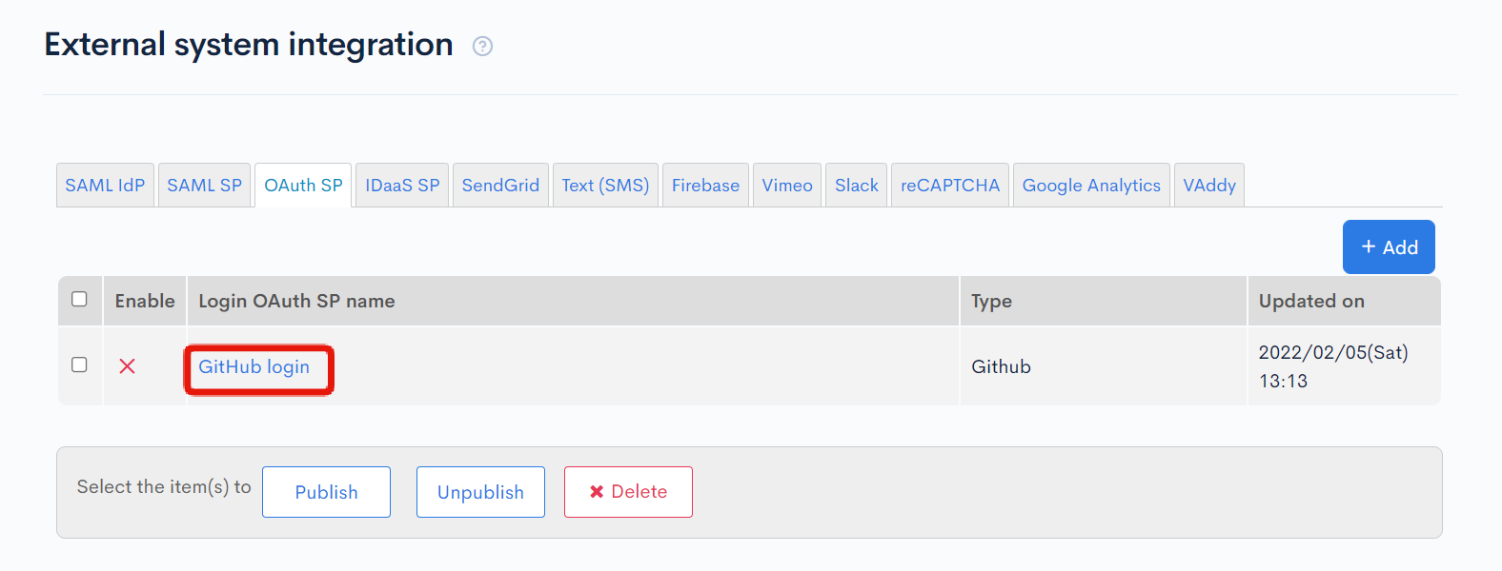
Task: Click the Publish button
Action: 326,492
